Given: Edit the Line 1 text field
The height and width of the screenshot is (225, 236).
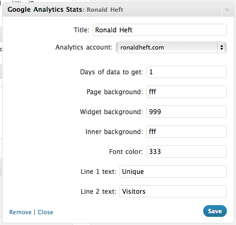Looking at the screenshot, I should click(x=173, y=172).
